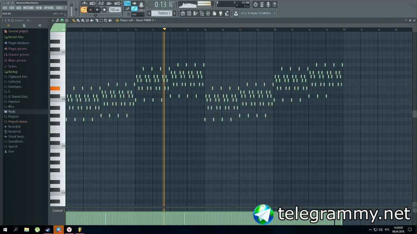Screen dimensions: 417x234
Task: Open the Channel rack icon
Action: point(189,13)
